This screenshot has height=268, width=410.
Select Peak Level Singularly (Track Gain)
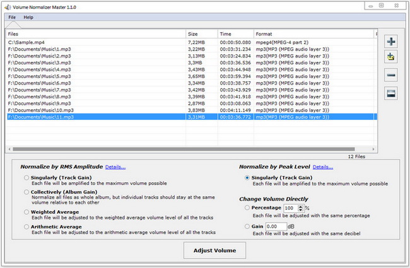tap(246, 178)
